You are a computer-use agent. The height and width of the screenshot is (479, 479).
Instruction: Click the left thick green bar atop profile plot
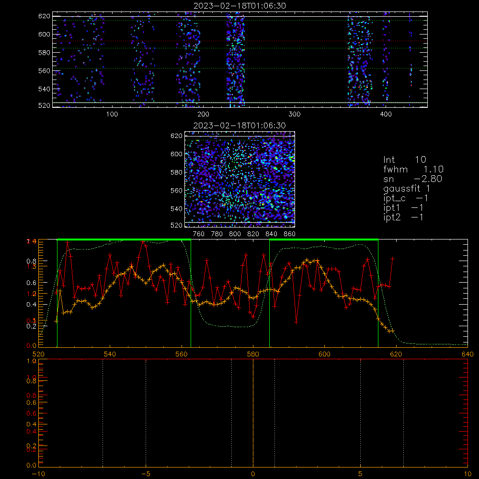(x=124, y=239)
